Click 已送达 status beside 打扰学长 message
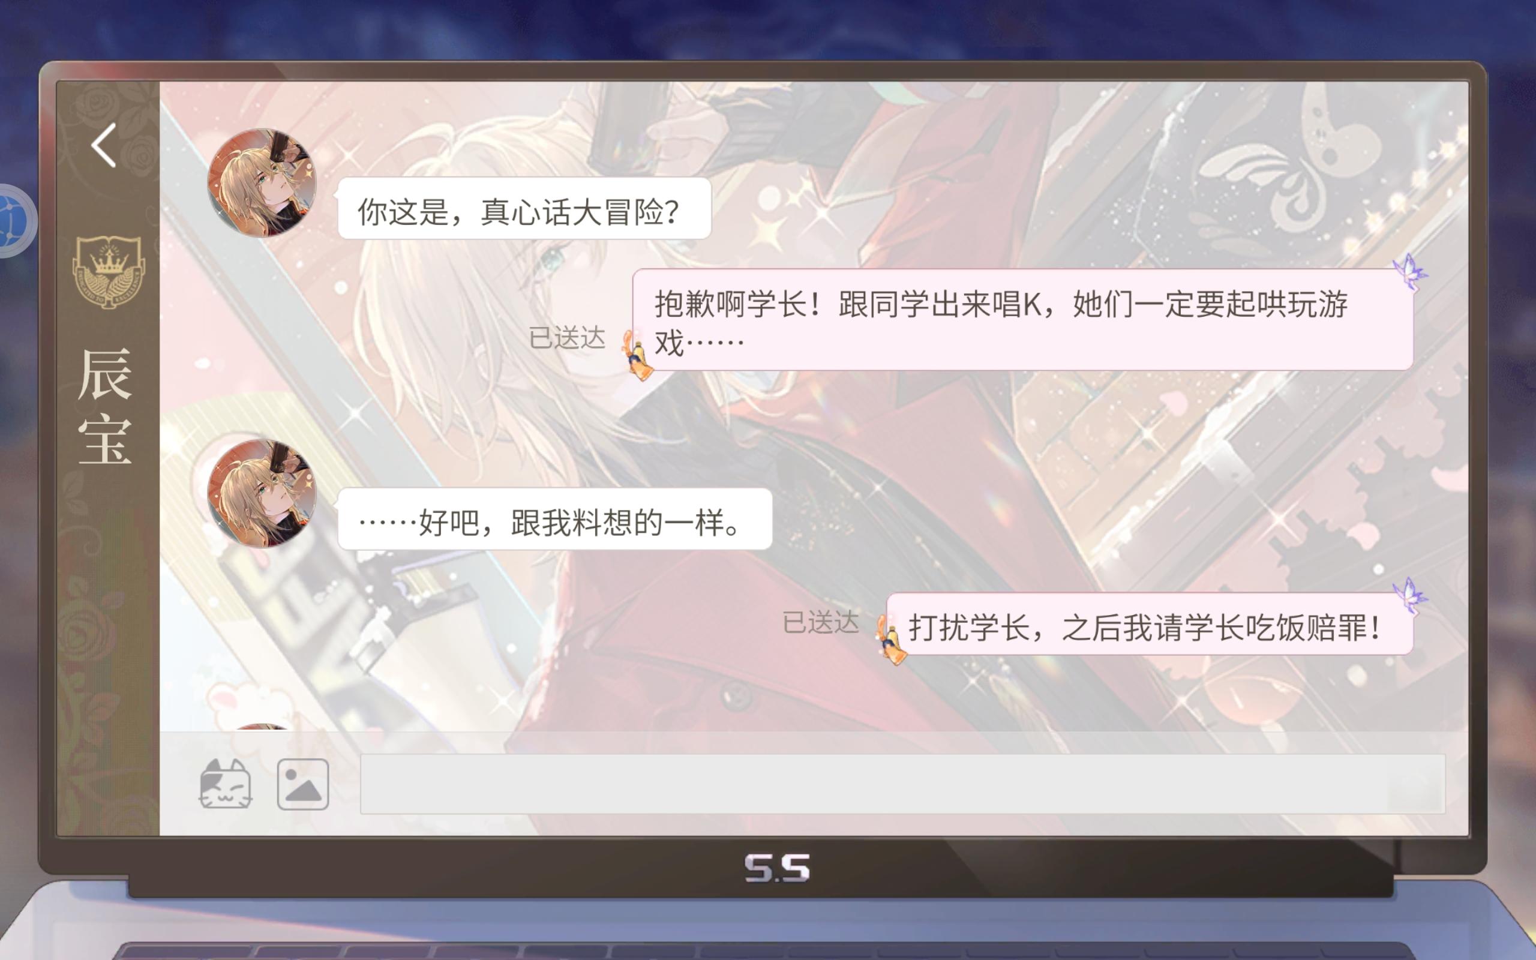This screenshot has height=960, width=1536. pos(820,622)
